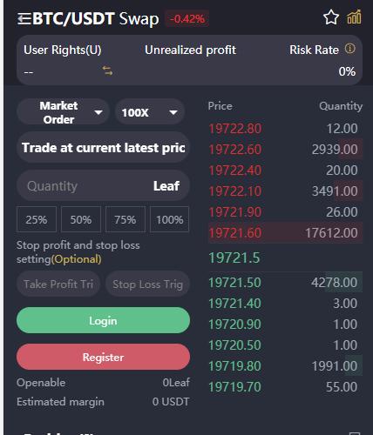Viewport: 373px width, 435px height.
Task: Select 100% quantity option
Action: click(x=170, y=219)
